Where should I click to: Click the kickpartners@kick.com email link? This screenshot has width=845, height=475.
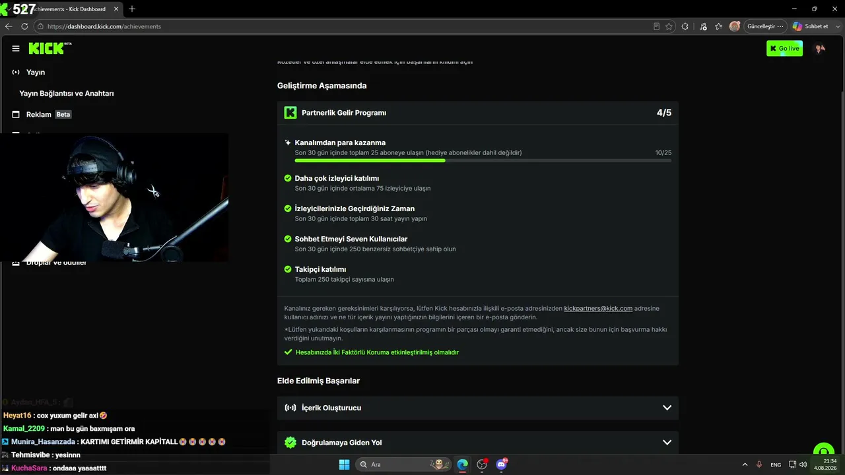coord(598,308)
